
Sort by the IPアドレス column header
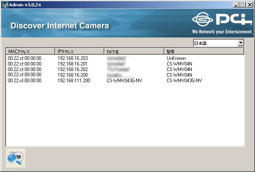tap(79, 51)
